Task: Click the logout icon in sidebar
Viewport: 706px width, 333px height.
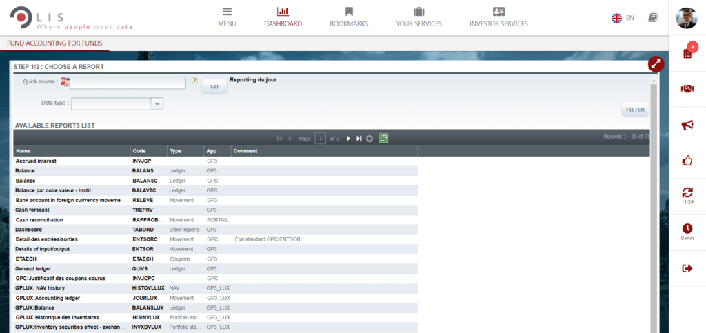Action: (x=687, y=268)
